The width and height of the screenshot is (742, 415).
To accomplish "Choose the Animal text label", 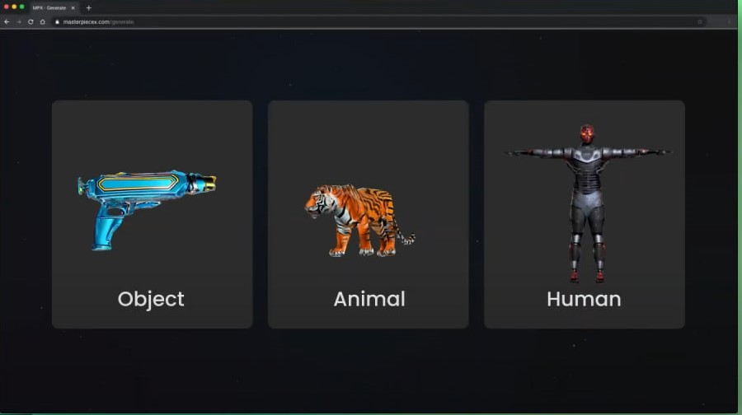I will 369,299.
